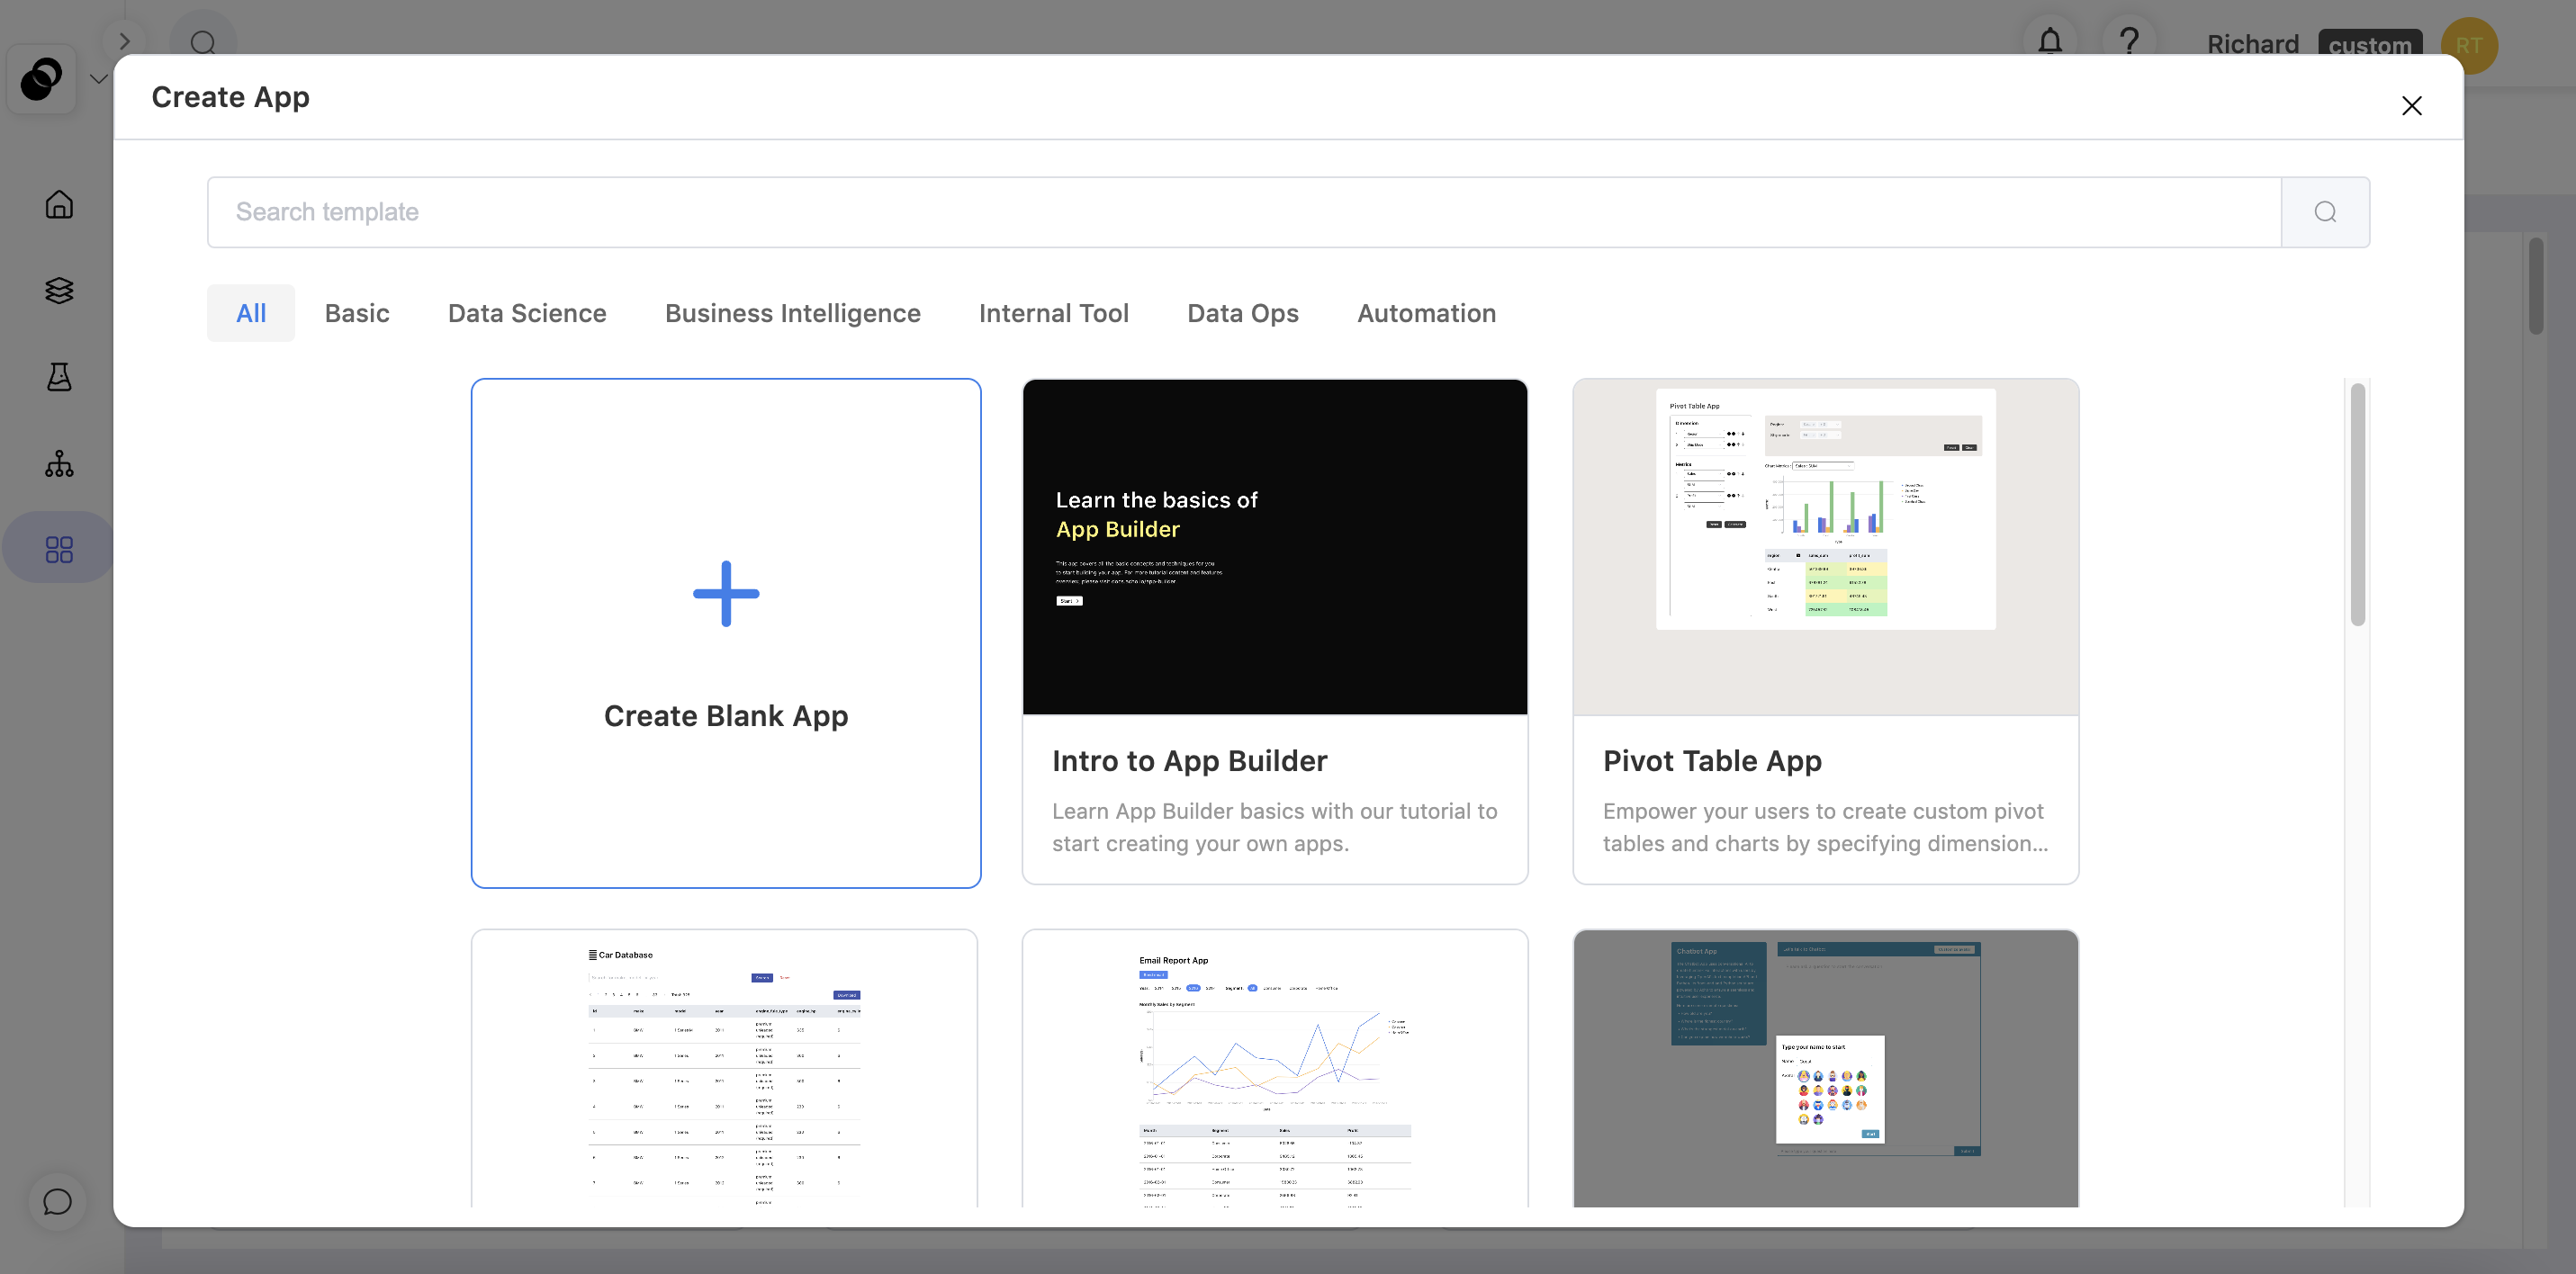Open the Chatbot App template thumbnail

[1825, 1069]
